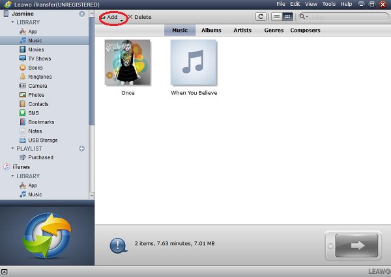
Task: Open the Camera icon in sidebar
Action: click(23, 86)
